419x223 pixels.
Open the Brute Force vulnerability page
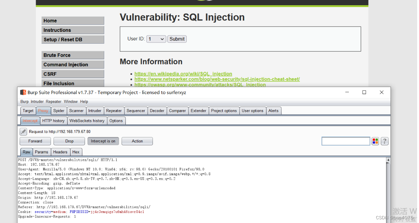(73, 55)
